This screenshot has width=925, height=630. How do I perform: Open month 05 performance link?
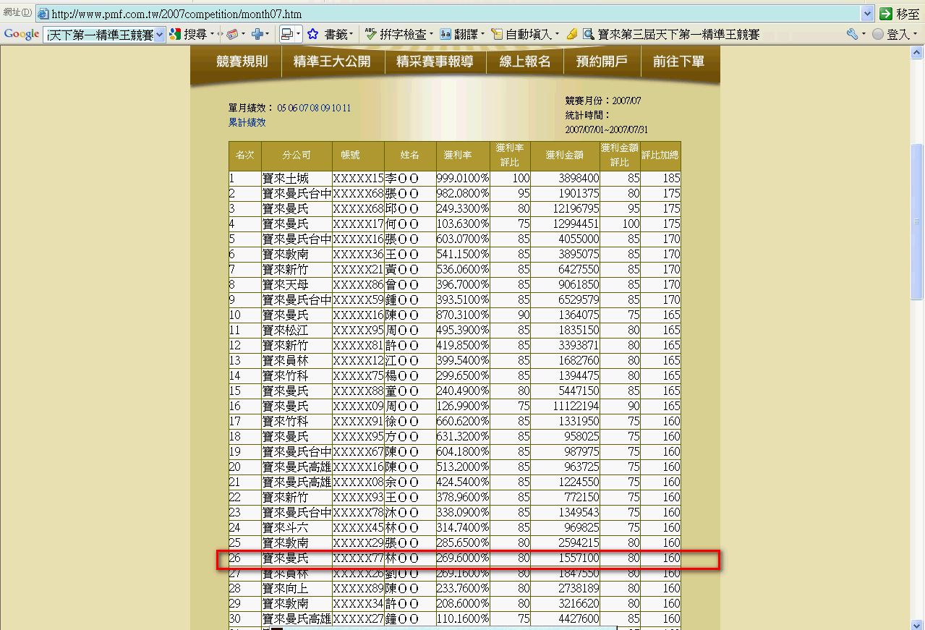(281, 108)
